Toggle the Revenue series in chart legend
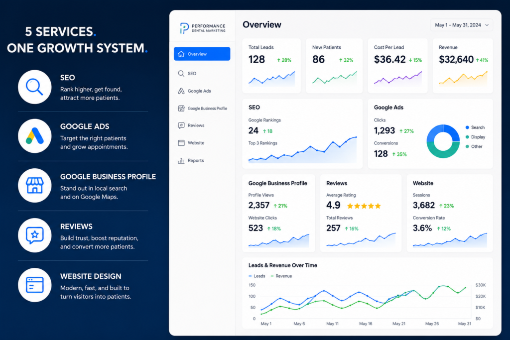The width and height of the screenshot is (510, 340). [281, 276]
